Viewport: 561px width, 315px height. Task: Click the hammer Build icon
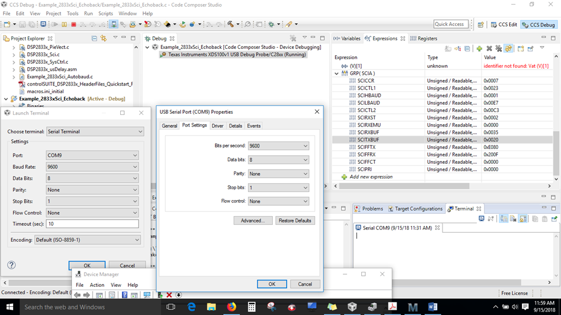[x=230, y=24]
